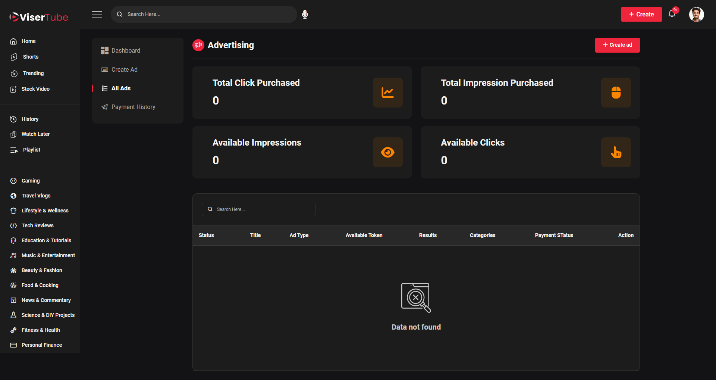The height and width of the screenshot is (380, 716).
Task: Click the Advertising megaphone icon
Action: tap(198, 45)
